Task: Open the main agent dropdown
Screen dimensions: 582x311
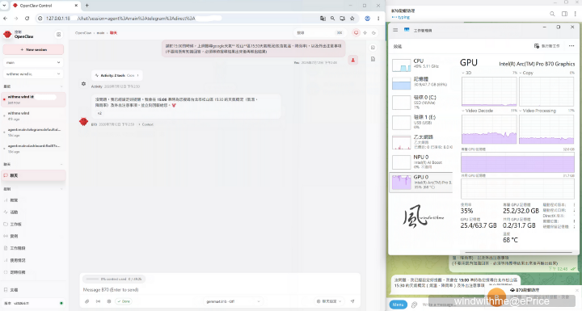Action: [x=33, y=62]
